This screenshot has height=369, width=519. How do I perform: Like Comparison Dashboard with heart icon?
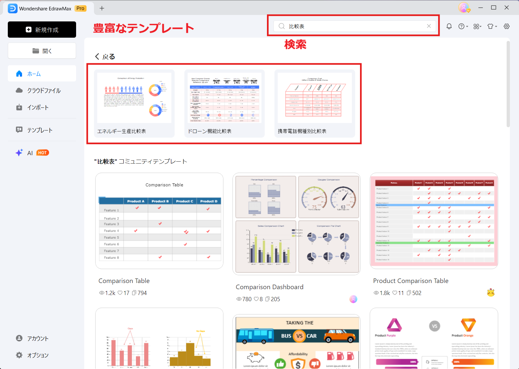tap(256, 299)
